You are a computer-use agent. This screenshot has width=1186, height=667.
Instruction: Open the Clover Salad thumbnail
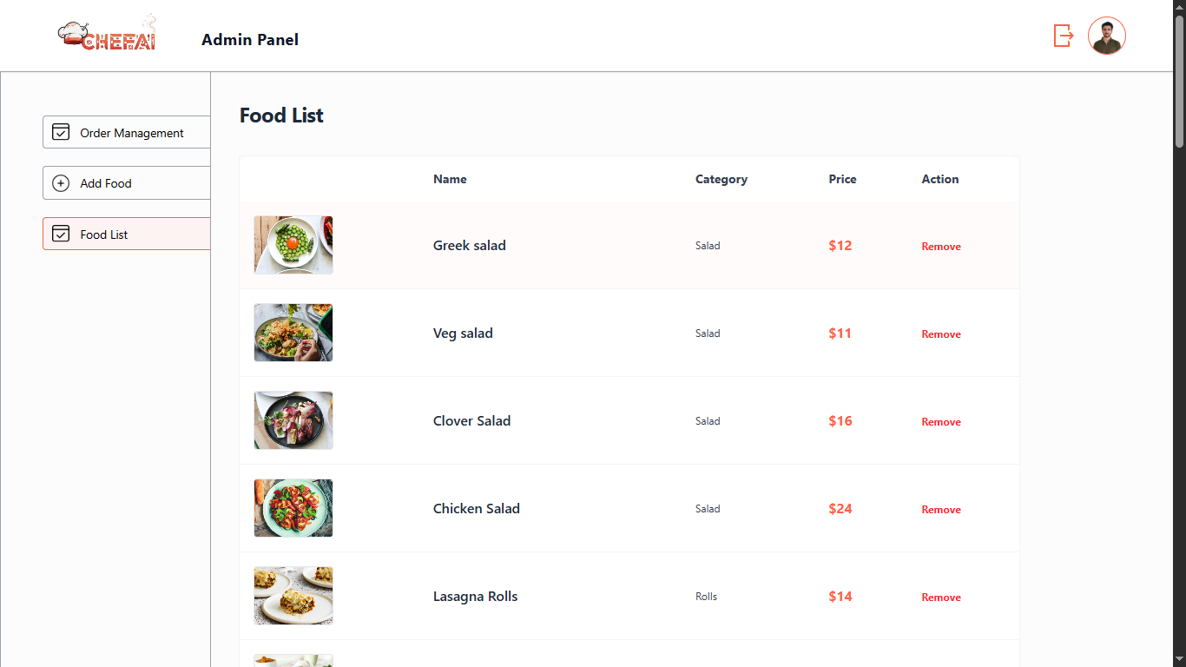click(293, 420)
